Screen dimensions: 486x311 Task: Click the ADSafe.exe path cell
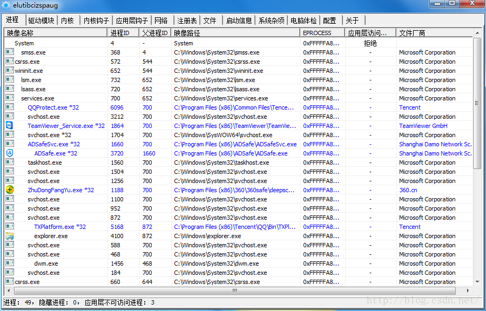pos(231,153)
